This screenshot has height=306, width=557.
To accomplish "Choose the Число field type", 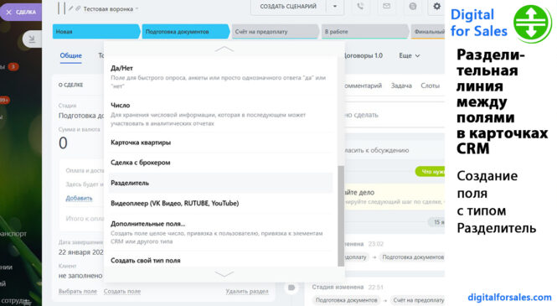I will (x=220, y=114).
